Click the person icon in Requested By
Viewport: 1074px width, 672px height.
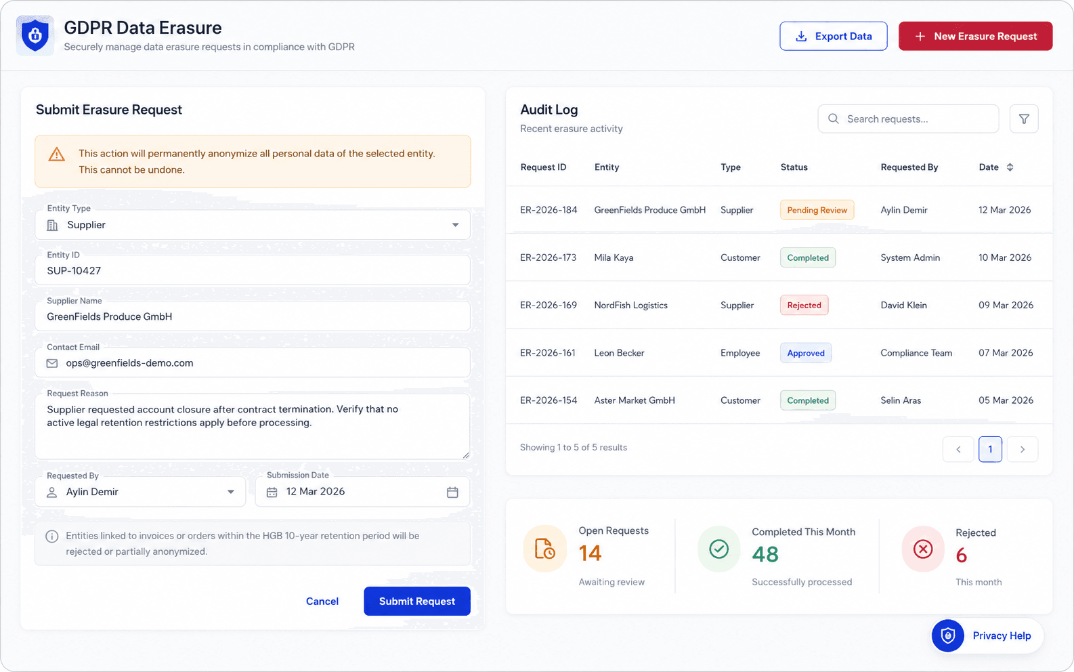[x=51, y=492]
